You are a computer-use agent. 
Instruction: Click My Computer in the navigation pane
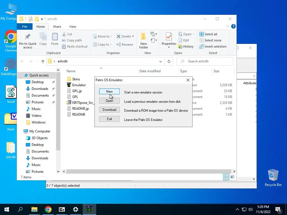pyautogui.click(x=40, y=131)
